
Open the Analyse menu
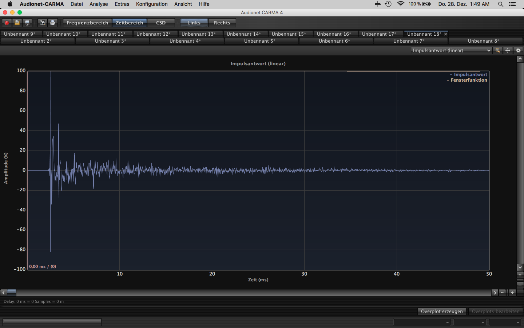pyautogui.click(x=99, y=4)
